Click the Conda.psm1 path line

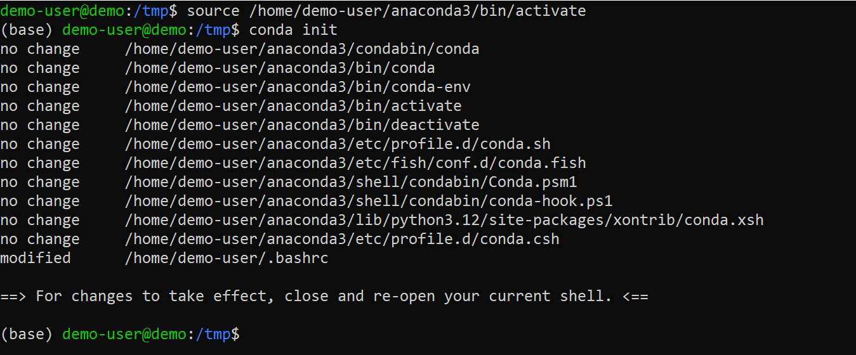click(x=351, y=182)
